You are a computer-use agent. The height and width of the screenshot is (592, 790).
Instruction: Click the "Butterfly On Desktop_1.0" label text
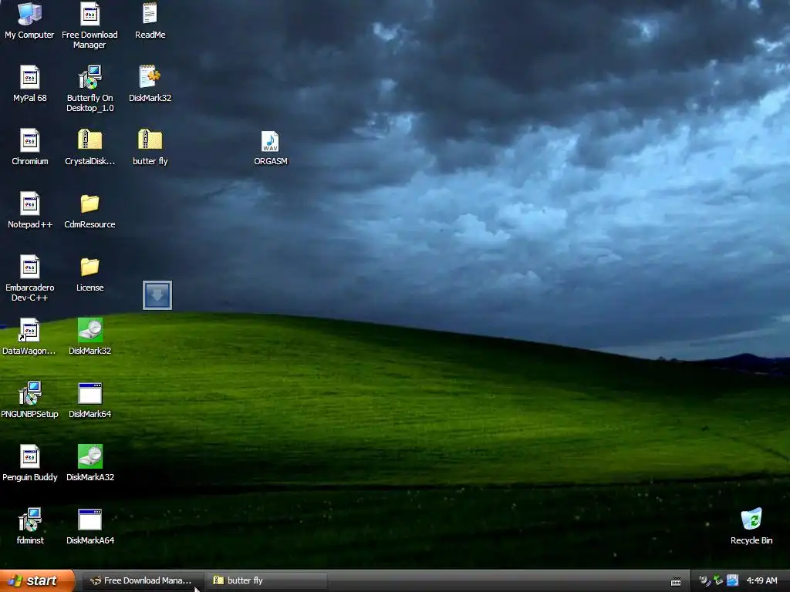[89, 103]
